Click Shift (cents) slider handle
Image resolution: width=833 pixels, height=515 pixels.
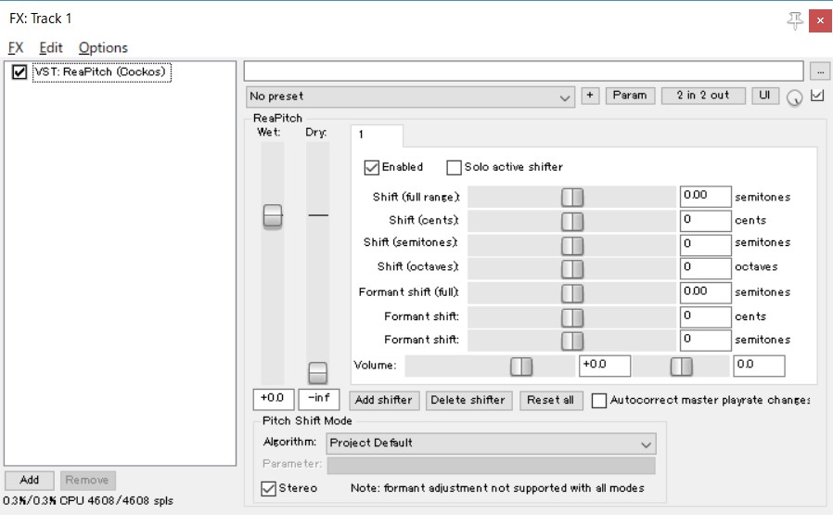pos(572,221)
